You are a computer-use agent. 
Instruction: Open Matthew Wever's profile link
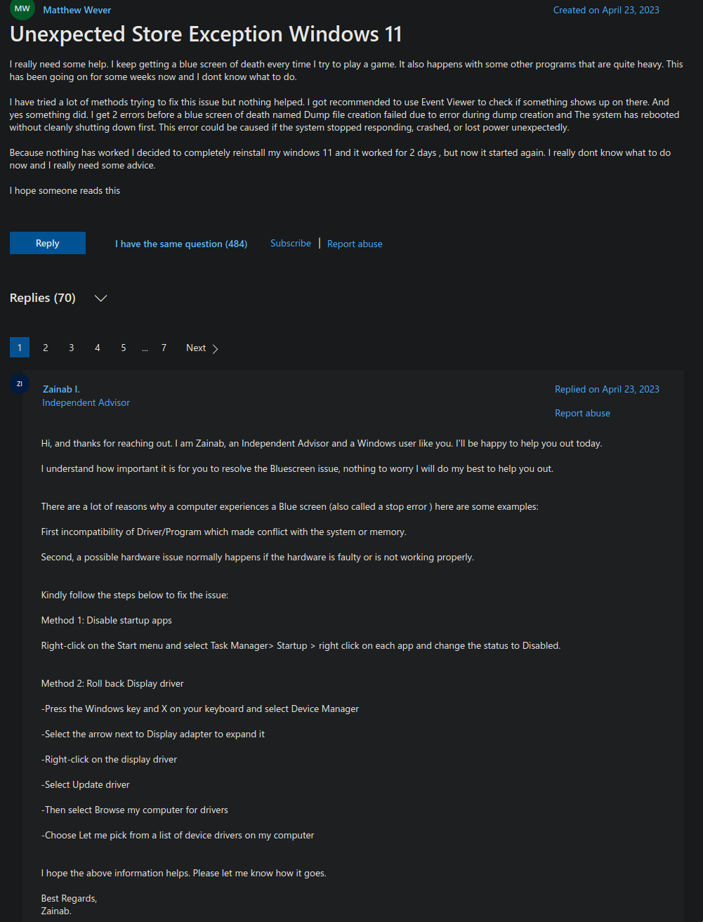pos(77,10)
